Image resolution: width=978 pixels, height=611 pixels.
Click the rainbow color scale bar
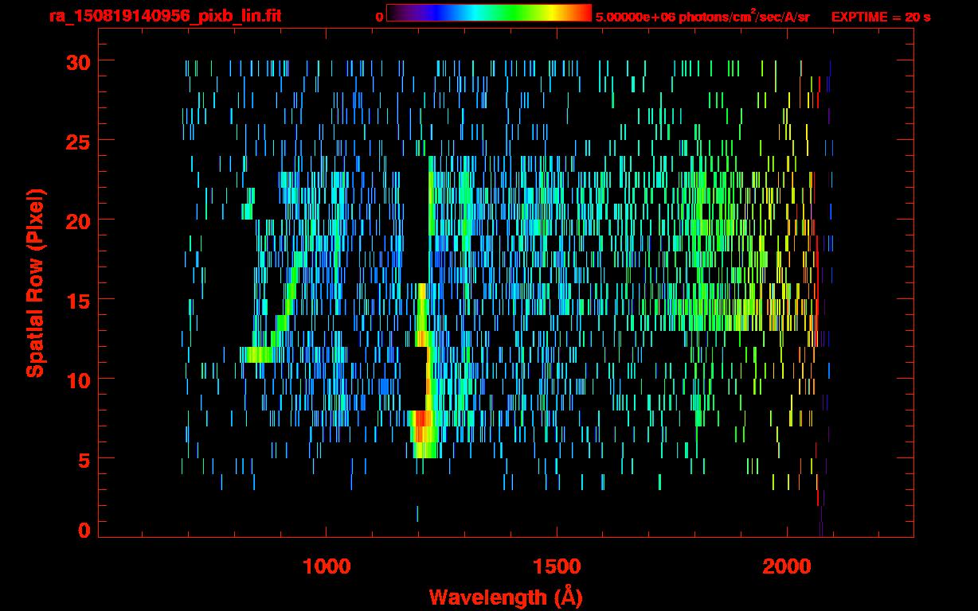pos(489,13)
